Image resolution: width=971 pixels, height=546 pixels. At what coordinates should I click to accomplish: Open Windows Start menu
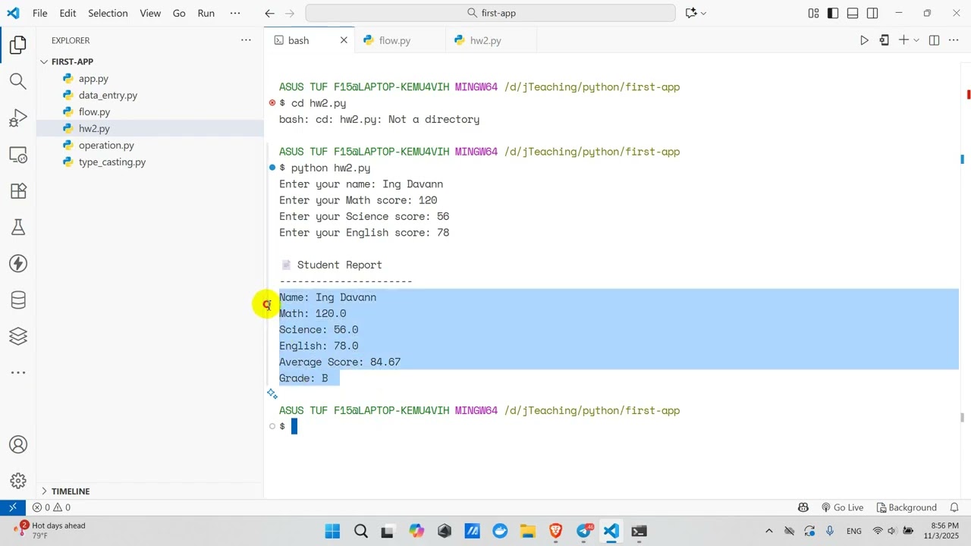(332, 531)
